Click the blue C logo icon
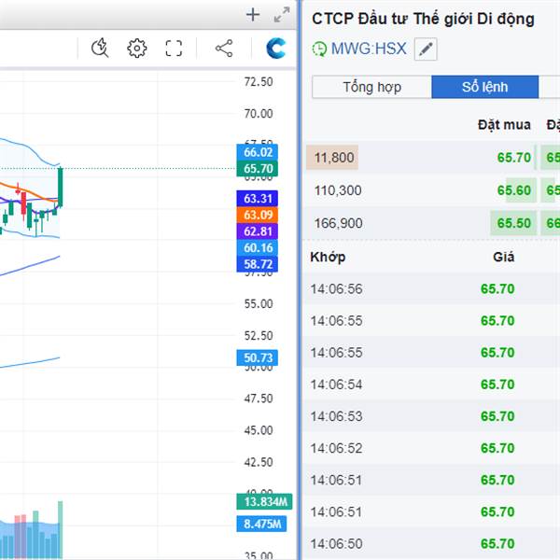The height and width of the screenshot is (560, 560). [275, 49]
